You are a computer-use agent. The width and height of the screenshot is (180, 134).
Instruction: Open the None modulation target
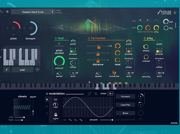pos(125,113)
